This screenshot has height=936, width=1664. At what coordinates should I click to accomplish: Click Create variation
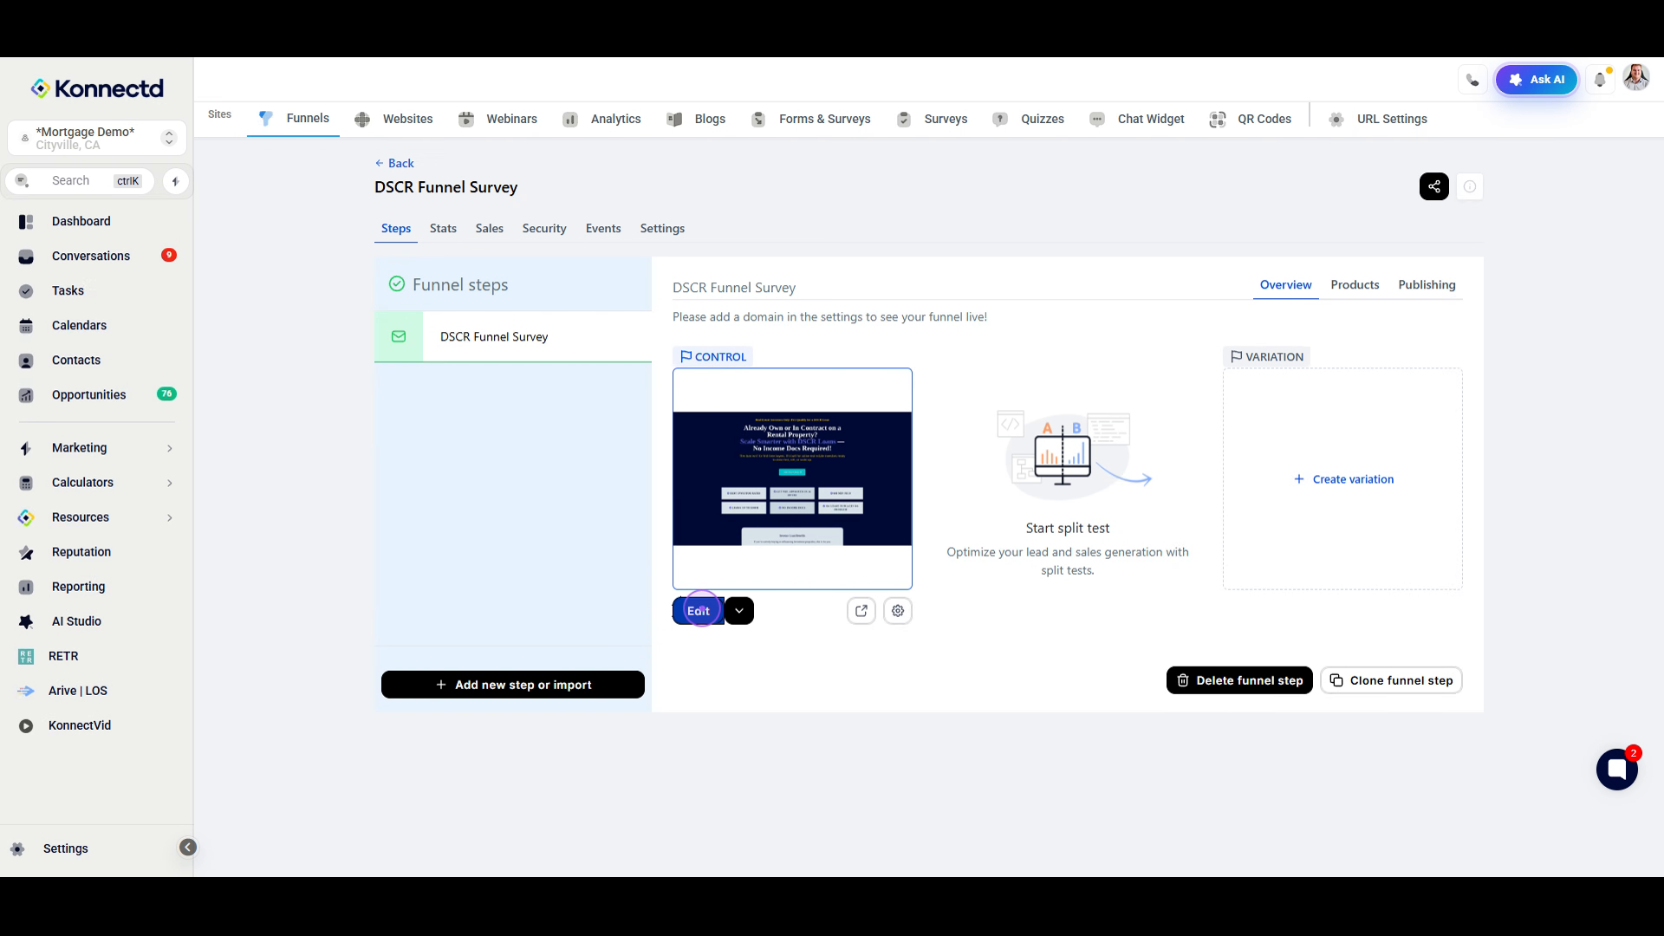point(1343,479)
